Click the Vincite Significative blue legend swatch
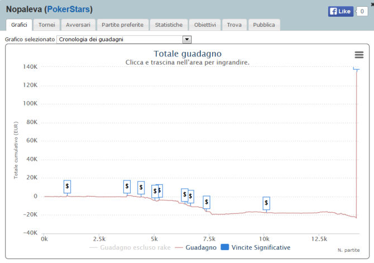 (x=225, y=247)
